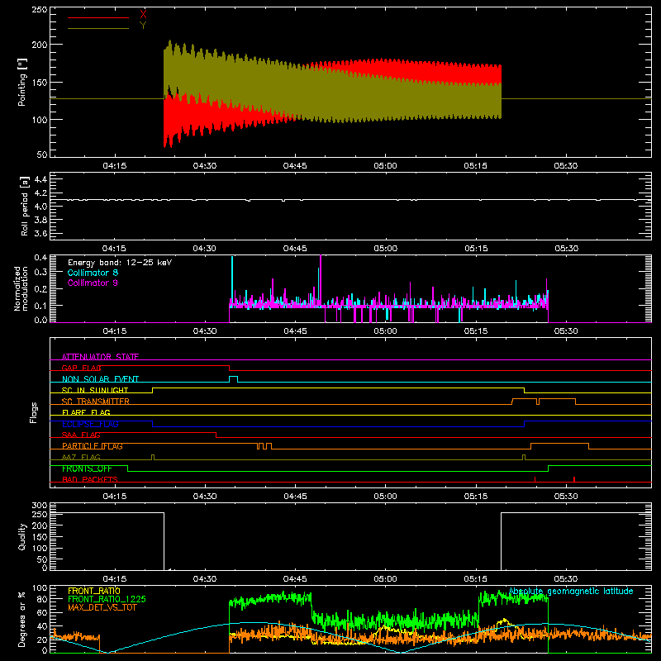This screenshot has height=661, width=661.
Task: Click 04:15 under the Flags plot
Action: (115, 497)
